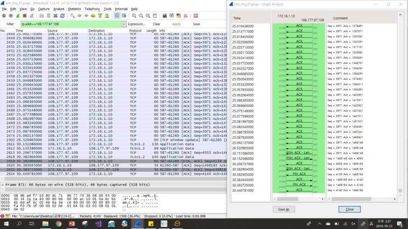This screenshot has height=229, width=408.
Task: Edit display filters icon
Action: (172, 16)
